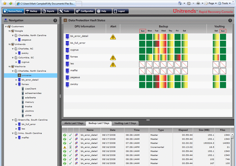This screenshot has width=236, height=166.
Task: Click fornax Friday backup status square
Action: [x=178, y=57]
